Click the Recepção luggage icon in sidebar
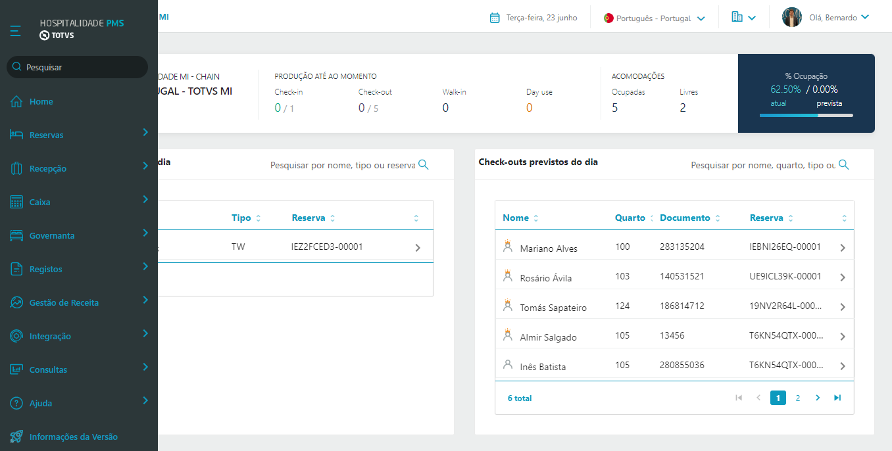This screenshot has width=892, height=451. [x=16, y=168]
